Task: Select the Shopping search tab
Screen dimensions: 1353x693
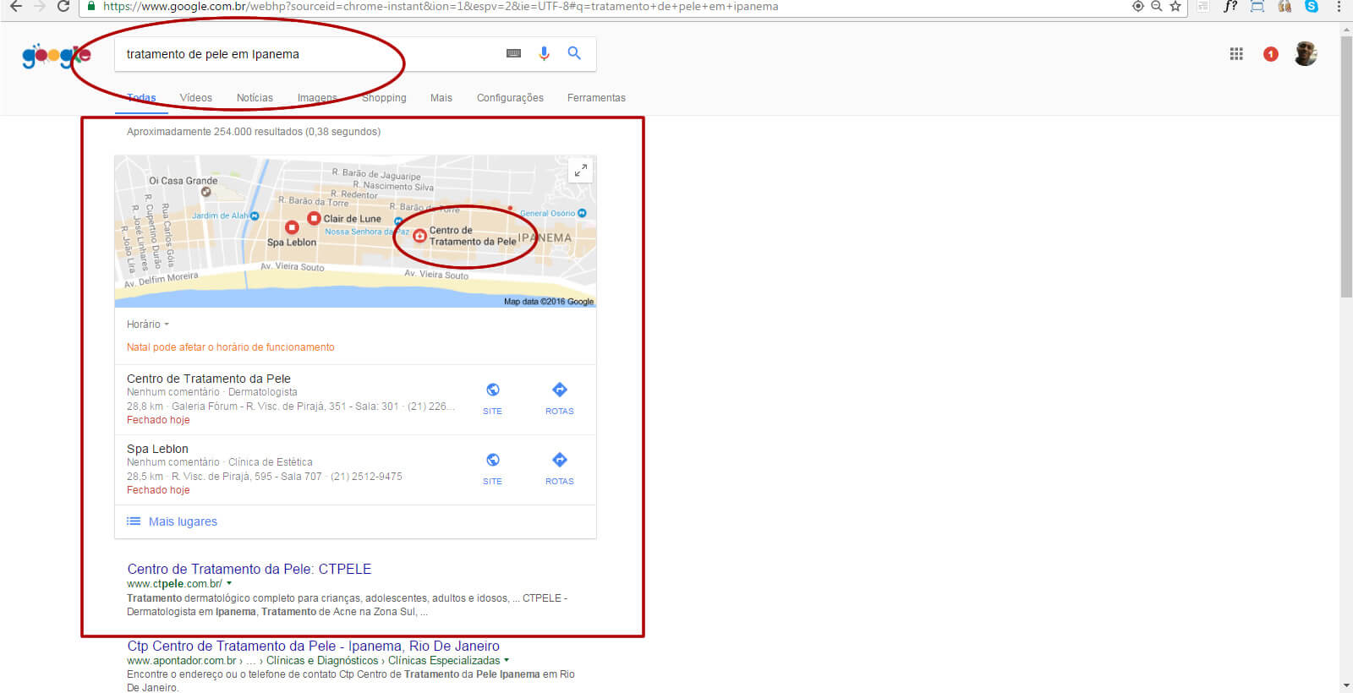Action: [x=384, y=98]
